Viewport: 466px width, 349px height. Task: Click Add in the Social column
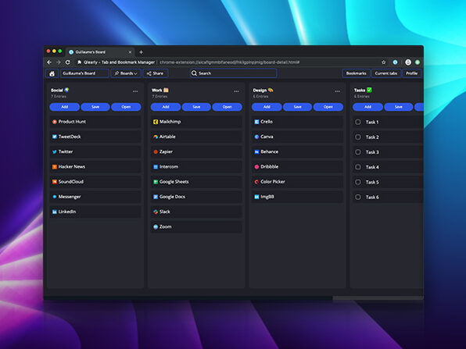pos(64,107)
